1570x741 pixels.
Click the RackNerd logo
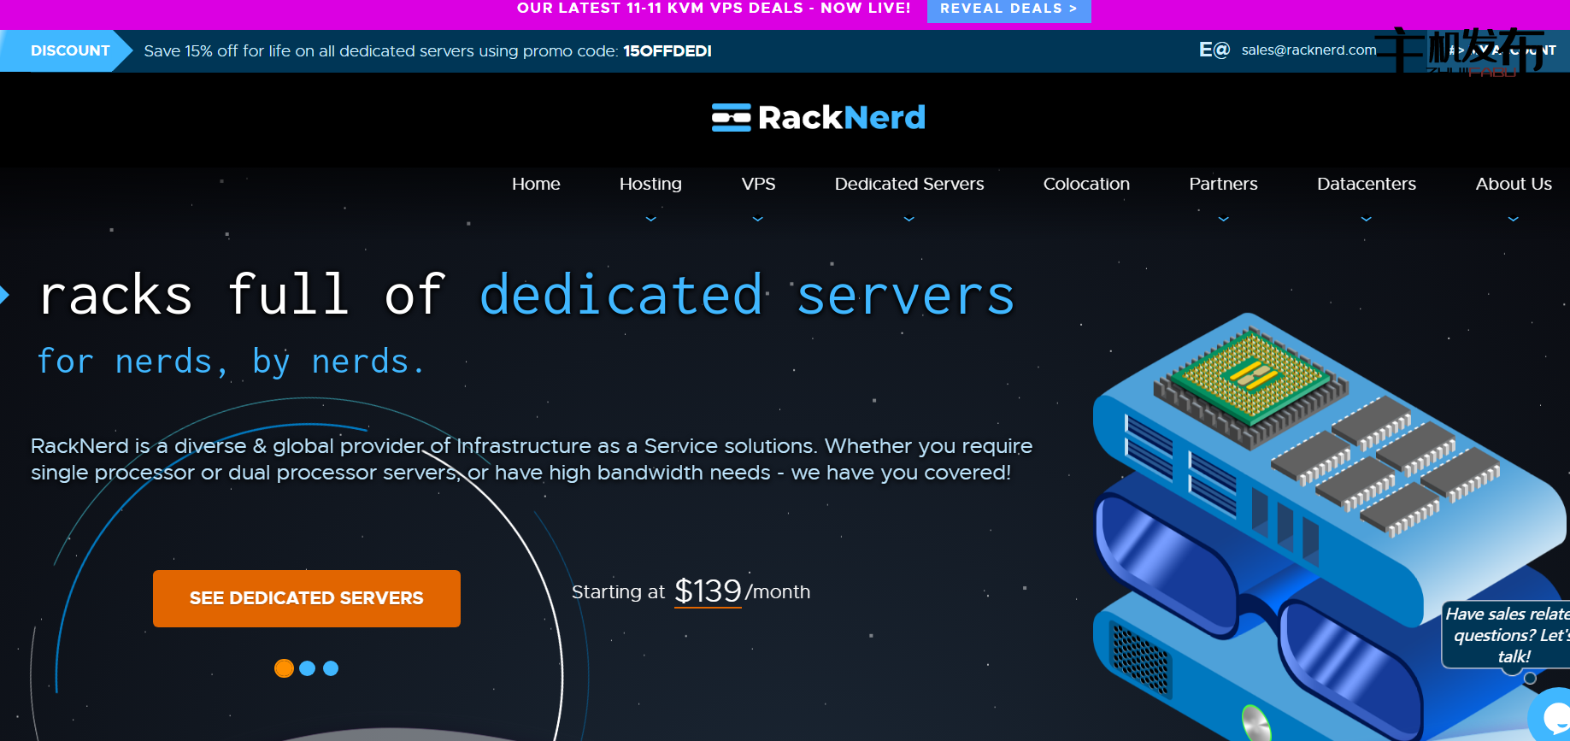pos(818,117)
